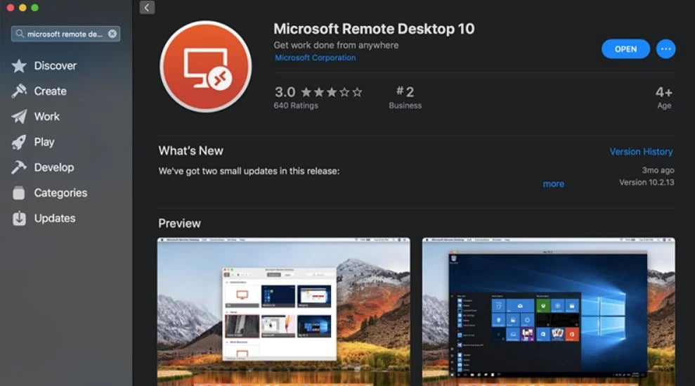Click the Microsoft Remote Desktop 10 title
The image size is (695, 386).
pos(374,29)
